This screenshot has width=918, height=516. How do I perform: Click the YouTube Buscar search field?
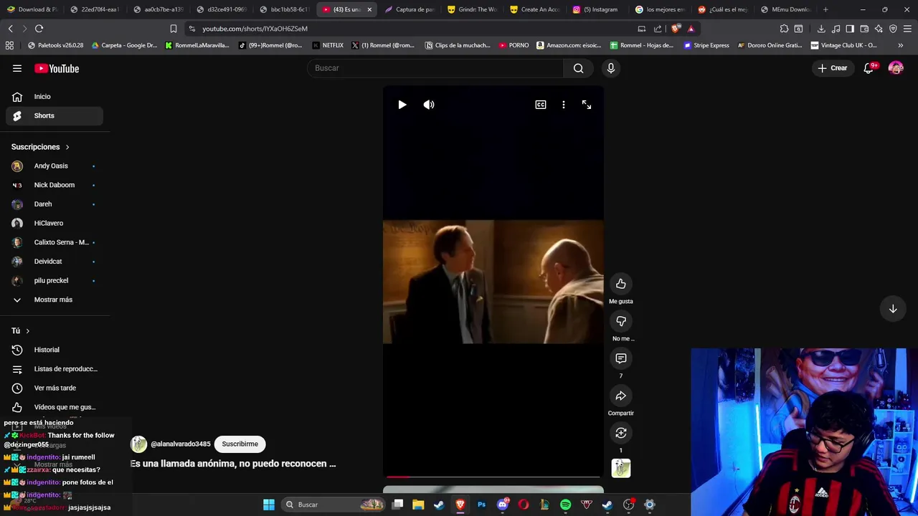[435, 68]
